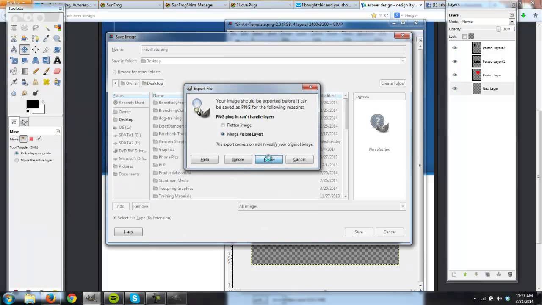
Task: Select the Color Picker eyedropper tool
Action: [x=46, y=39]
